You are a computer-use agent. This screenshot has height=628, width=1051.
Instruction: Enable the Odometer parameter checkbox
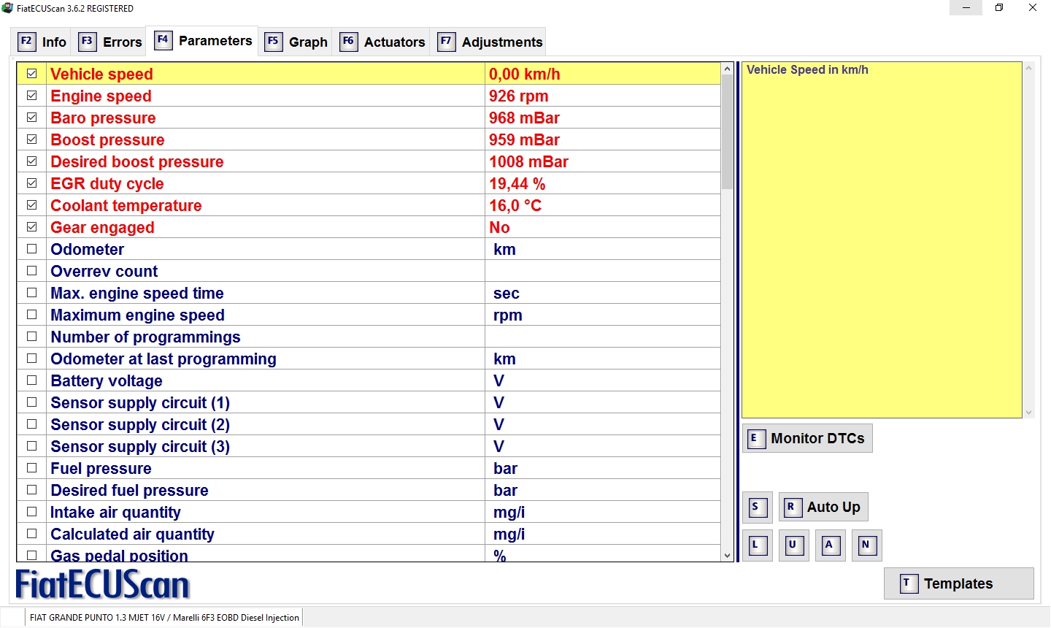[x=32, y=249]
